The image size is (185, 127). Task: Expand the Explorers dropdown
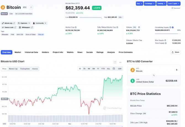(23, 23)
